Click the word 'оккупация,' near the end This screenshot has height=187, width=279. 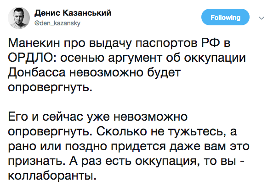pyautogui.click(x=167, y=161)
